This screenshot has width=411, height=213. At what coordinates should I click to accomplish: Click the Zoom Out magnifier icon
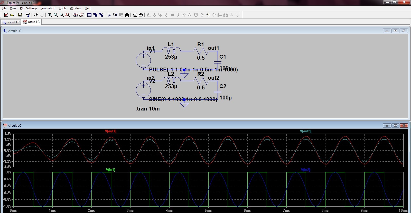tap(62, 15)
